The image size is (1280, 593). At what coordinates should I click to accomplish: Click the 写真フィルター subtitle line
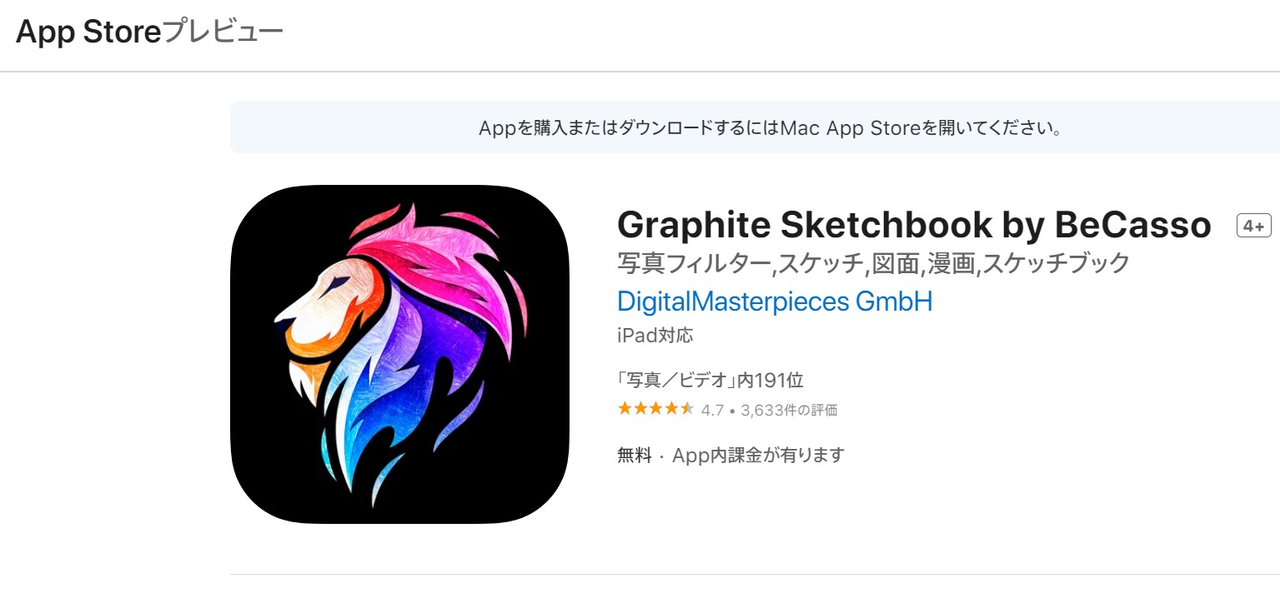click(x=873, y=263)
